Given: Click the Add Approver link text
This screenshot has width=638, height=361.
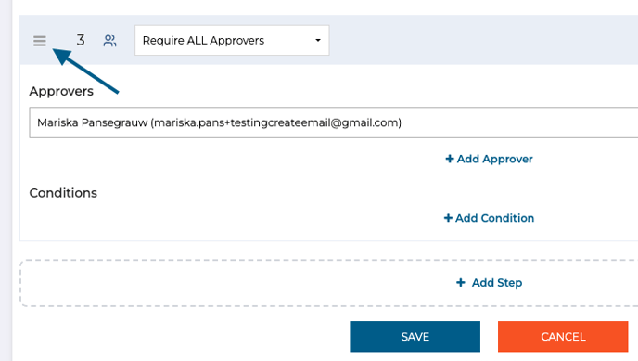Looking at the screenshot, I should 494,159.
